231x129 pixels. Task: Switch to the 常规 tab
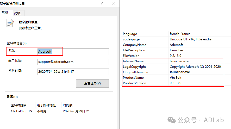tap(5, 13)
